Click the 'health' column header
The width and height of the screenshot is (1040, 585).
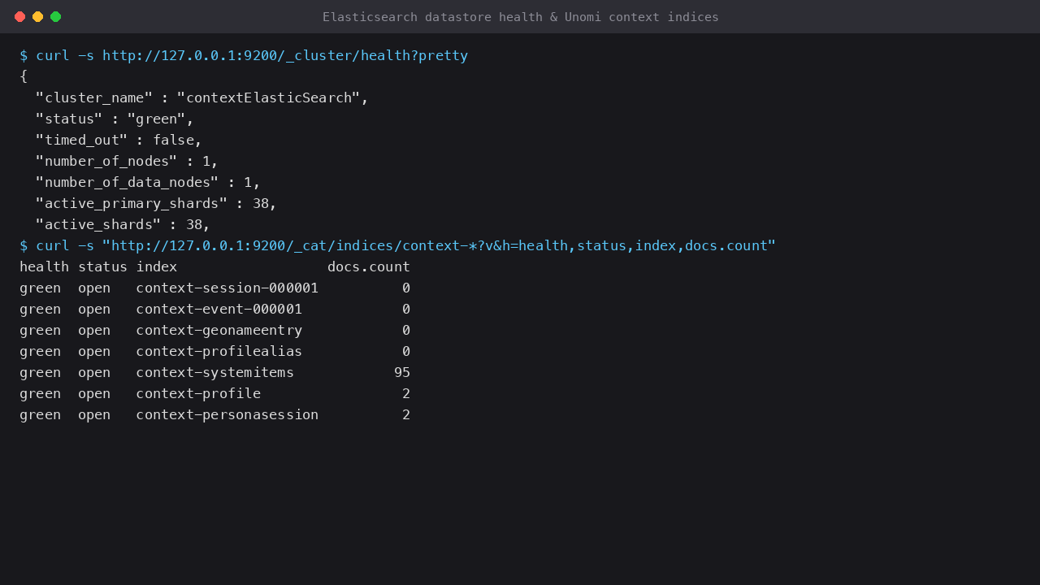(x=45, y=266)
